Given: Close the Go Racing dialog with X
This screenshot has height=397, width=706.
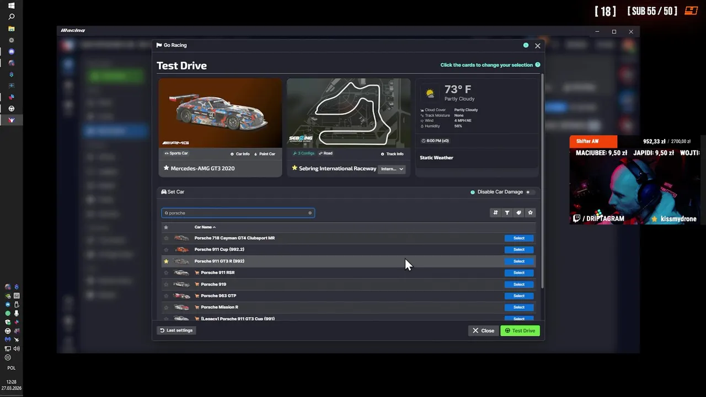Looking at the screenshot, I should pyautogui.click(x=538, y=46).
